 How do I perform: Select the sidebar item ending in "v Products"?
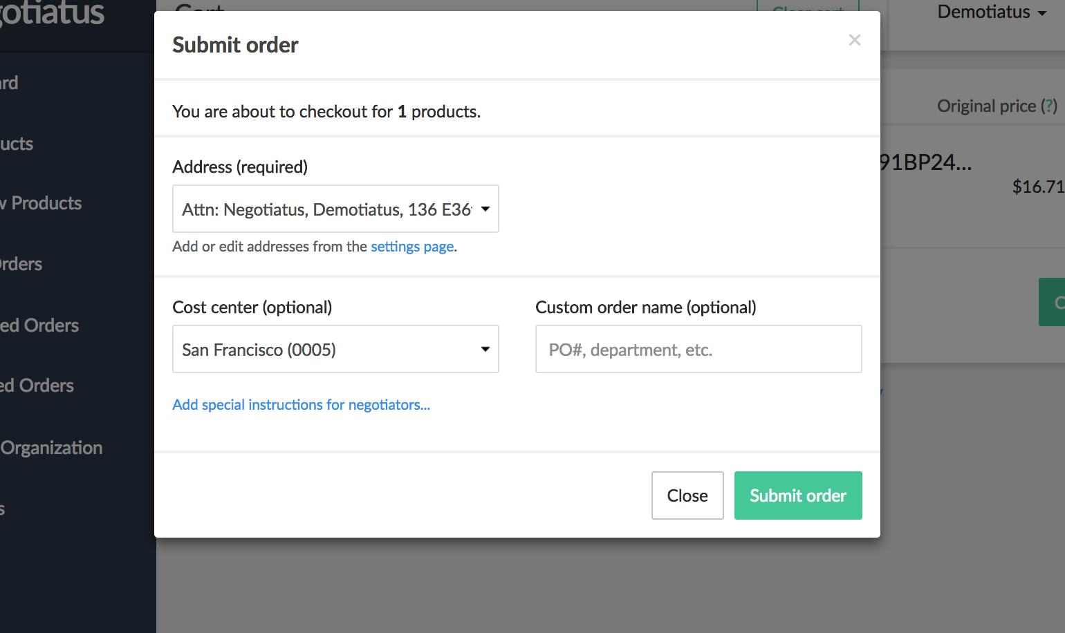point(41,203)
